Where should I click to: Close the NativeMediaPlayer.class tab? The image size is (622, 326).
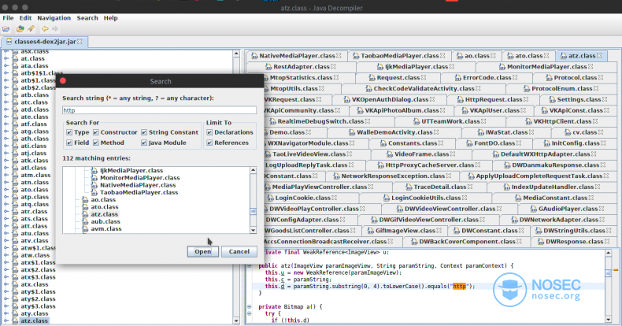pyautogui.click(x=339, y=56)
